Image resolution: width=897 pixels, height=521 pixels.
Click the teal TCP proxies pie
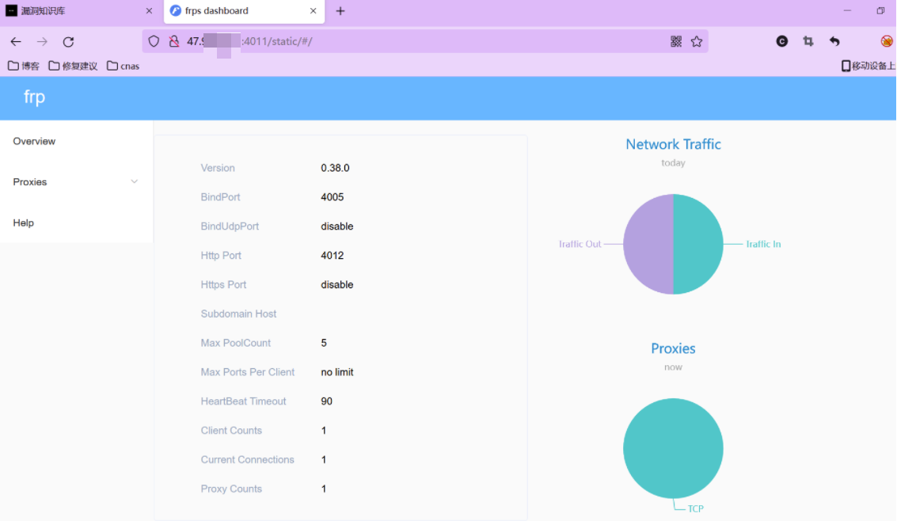coord(673,448)
